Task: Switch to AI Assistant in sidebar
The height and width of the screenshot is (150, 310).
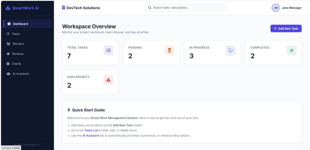Action: coord(27,74)
